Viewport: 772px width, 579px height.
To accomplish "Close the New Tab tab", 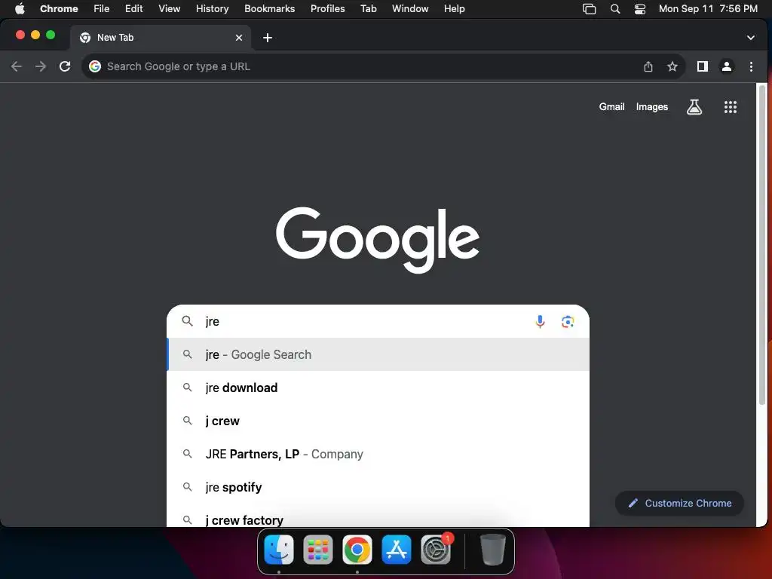I will (239, 38).
